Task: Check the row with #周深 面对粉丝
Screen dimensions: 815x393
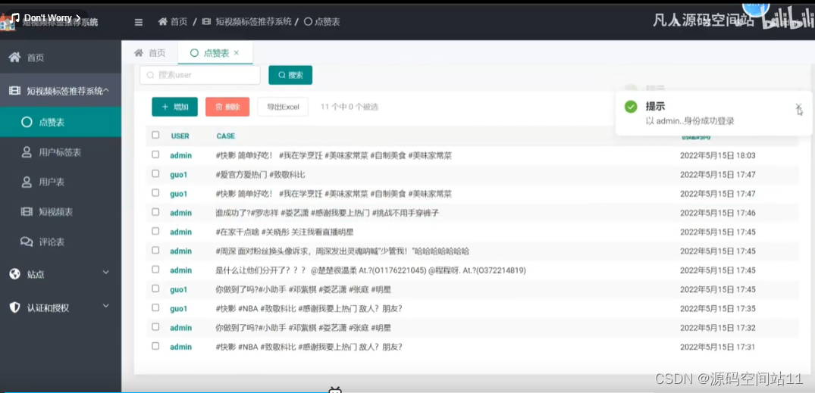Action: tap(155, 250)
